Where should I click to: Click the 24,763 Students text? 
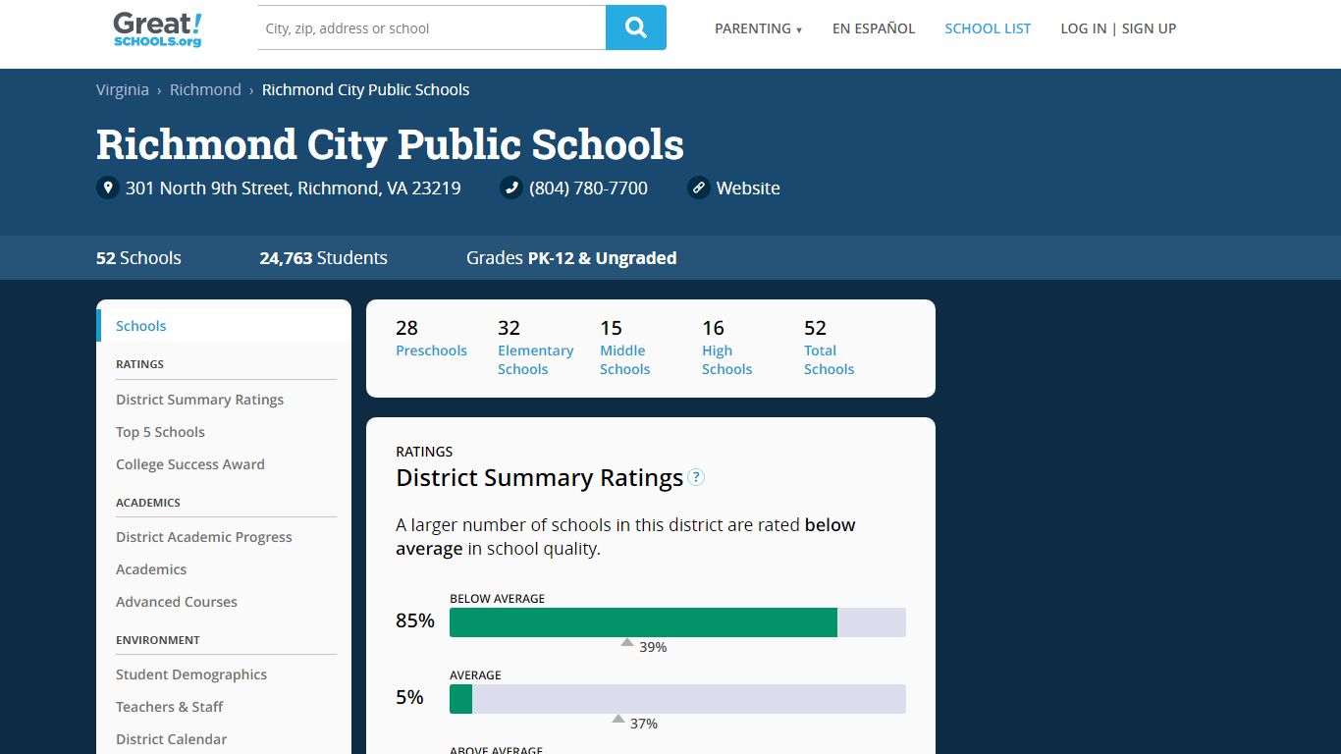(323, 258)
